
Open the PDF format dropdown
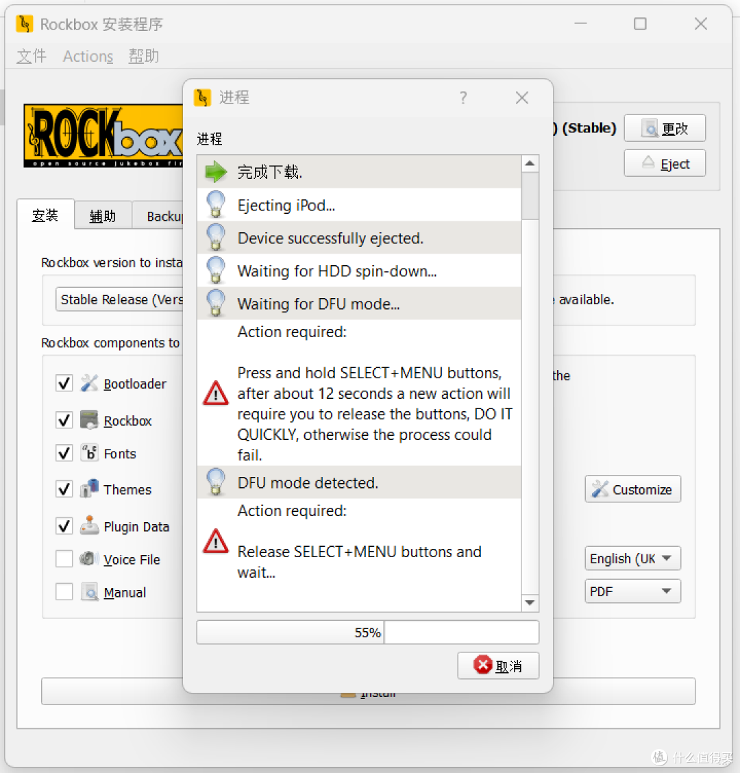[x=632, y=591]
